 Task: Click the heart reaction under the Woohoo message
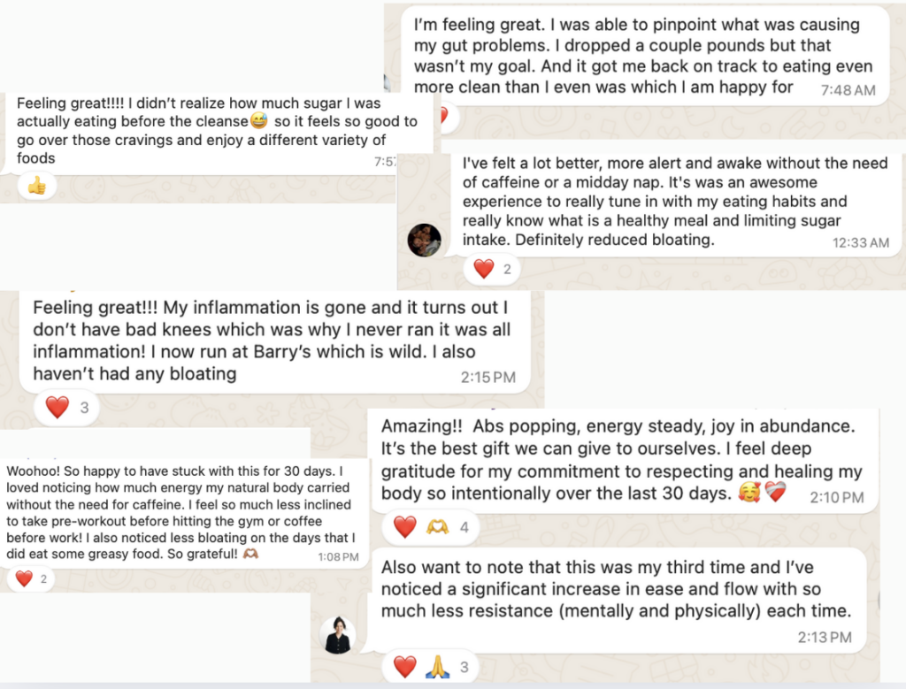(x=24, y=578)
